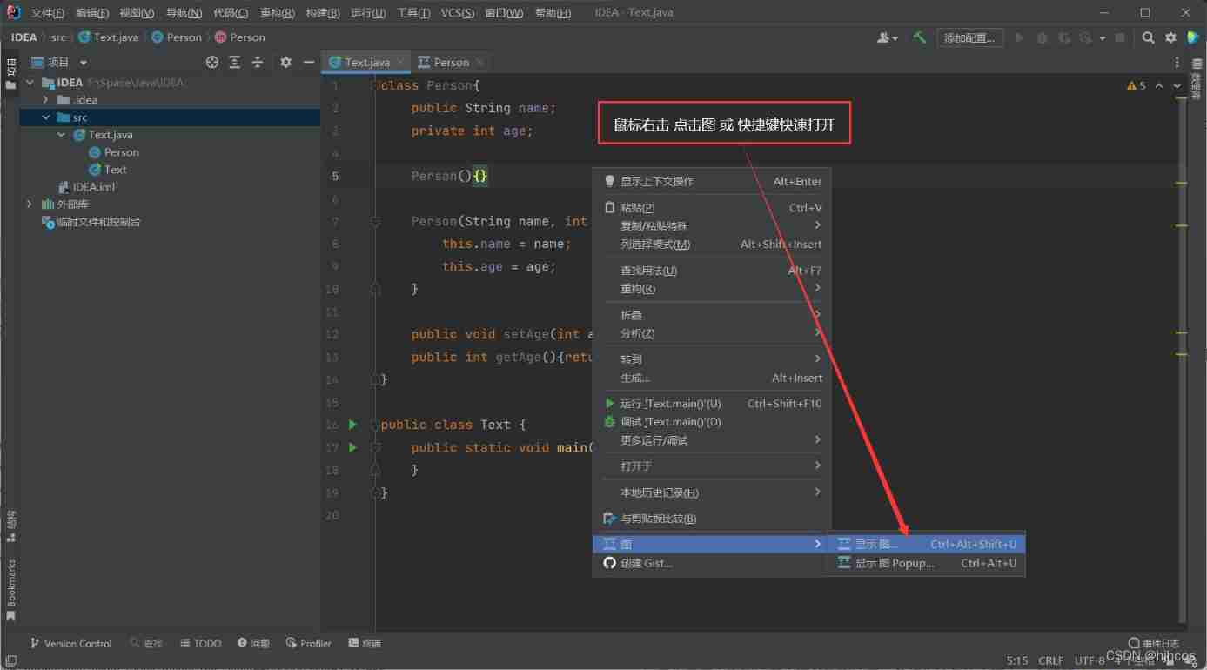Image resolution: width=1207 pixels, height=670 pixels.
Task: Choose 查找用法(U) in context menu
Action: [x=712, y=271]
